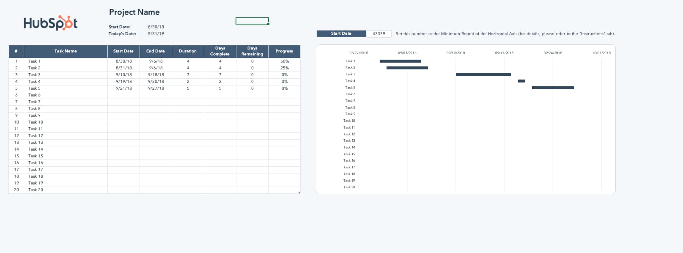Select the 25% progress cell for Task 2
This screenshot has height=253, width=683.
pyautogui.click(x=284, y=68)
